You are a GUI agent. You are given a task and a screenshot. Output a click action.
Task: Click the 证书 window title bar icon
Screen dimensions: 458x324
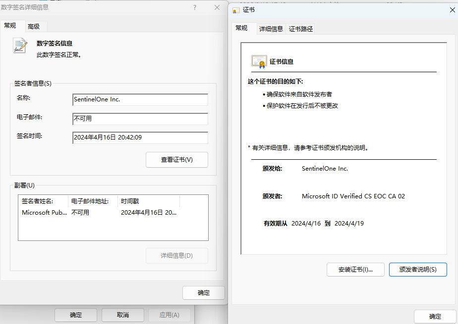[x=236, y=10]
